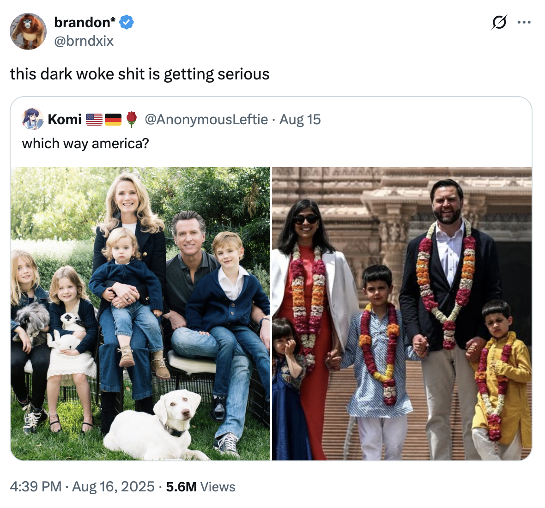Click the 4:39 PM Aug 16, 2025 timestamp
The width and height of the screenshot is (545, 508).
(82, 487)
